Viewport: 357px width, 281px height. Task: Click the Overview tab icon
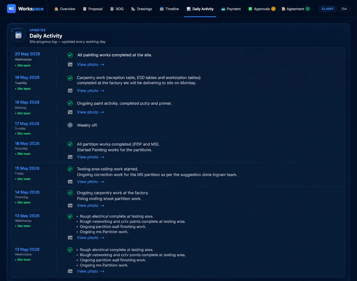(x=56, y=9)
